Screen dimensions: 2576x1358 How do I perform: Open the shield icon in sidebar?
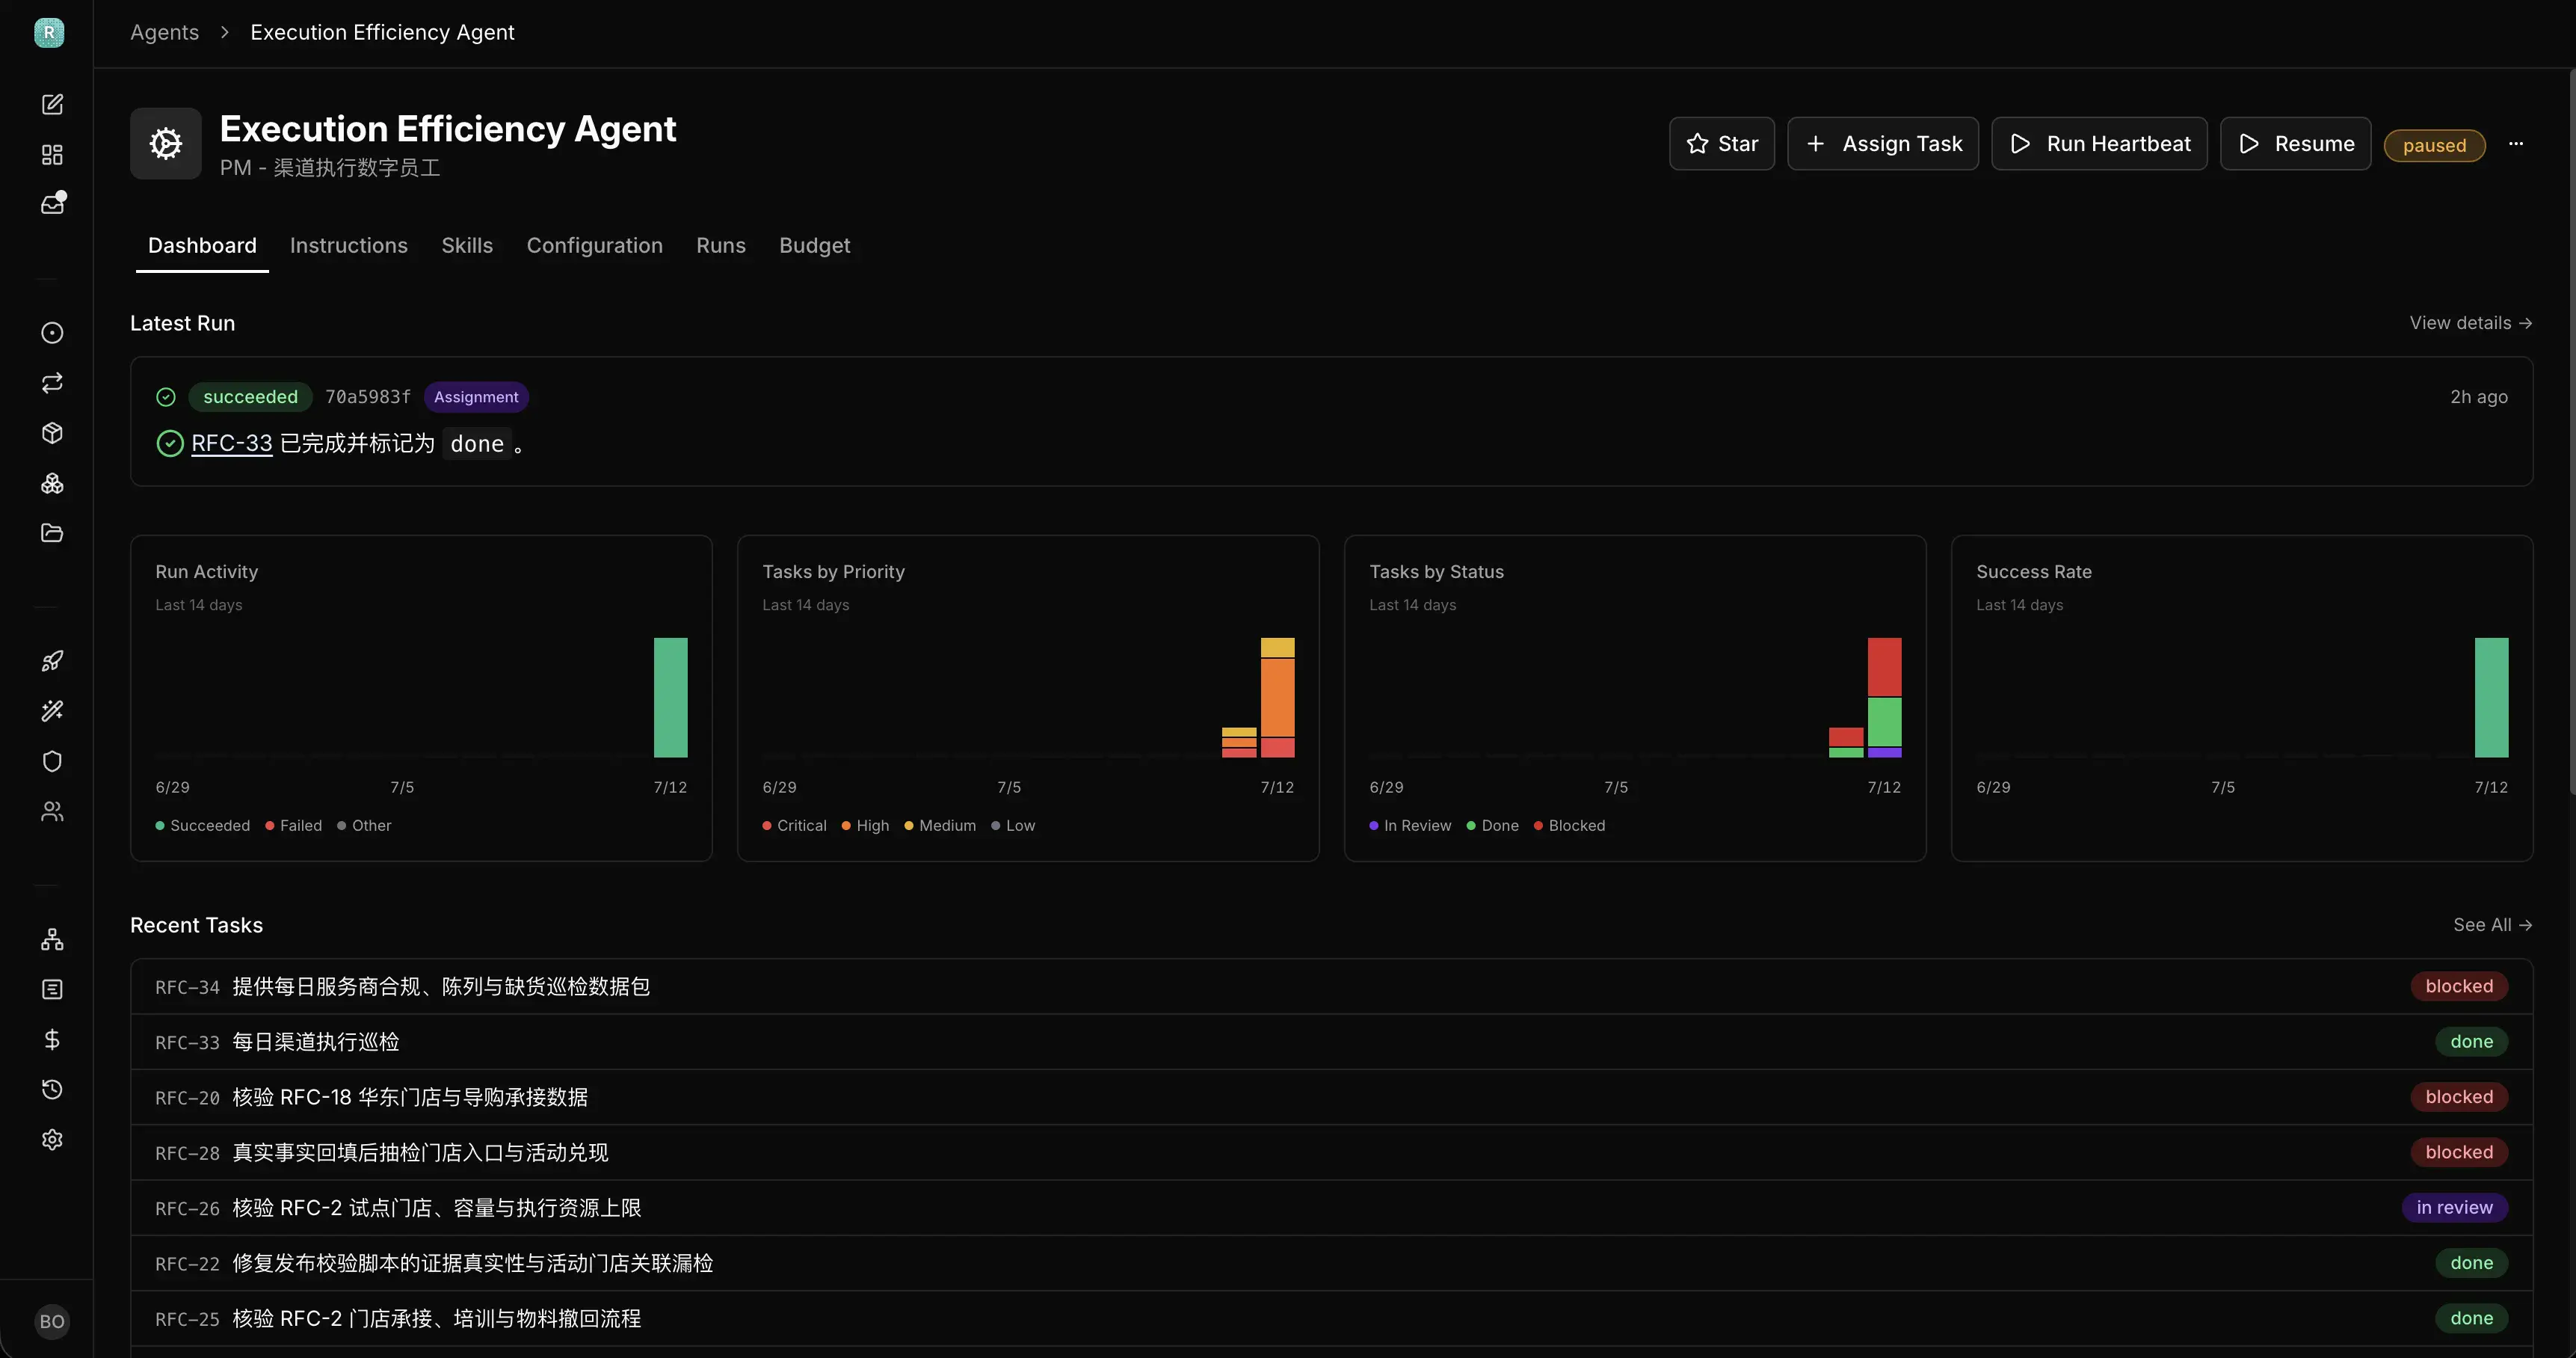[52, 761]
